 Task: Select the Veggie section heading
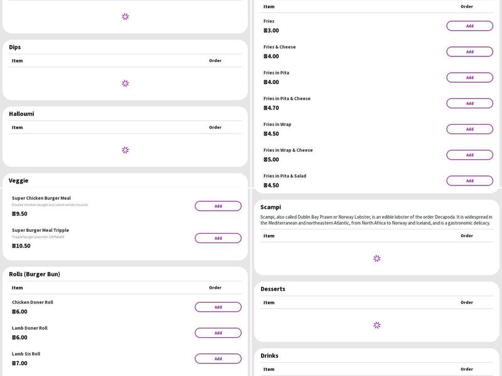[19, 180]
